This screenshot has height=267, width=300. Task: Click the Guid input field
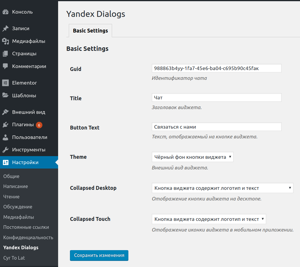tap(217, 68)
